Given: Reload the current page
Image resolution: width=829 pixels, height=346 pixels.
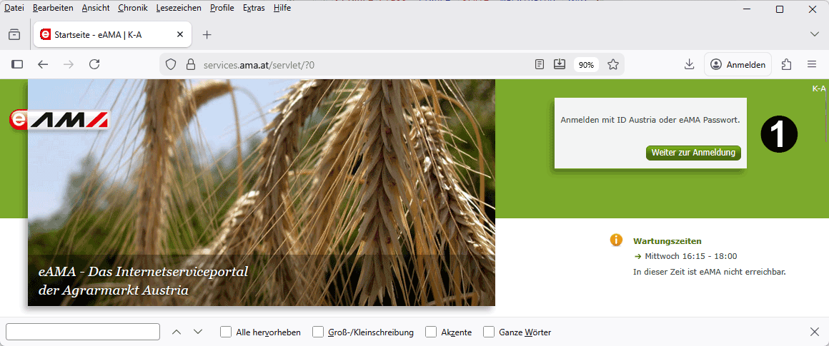Looking at the screenshot, I should pos(94,64).
